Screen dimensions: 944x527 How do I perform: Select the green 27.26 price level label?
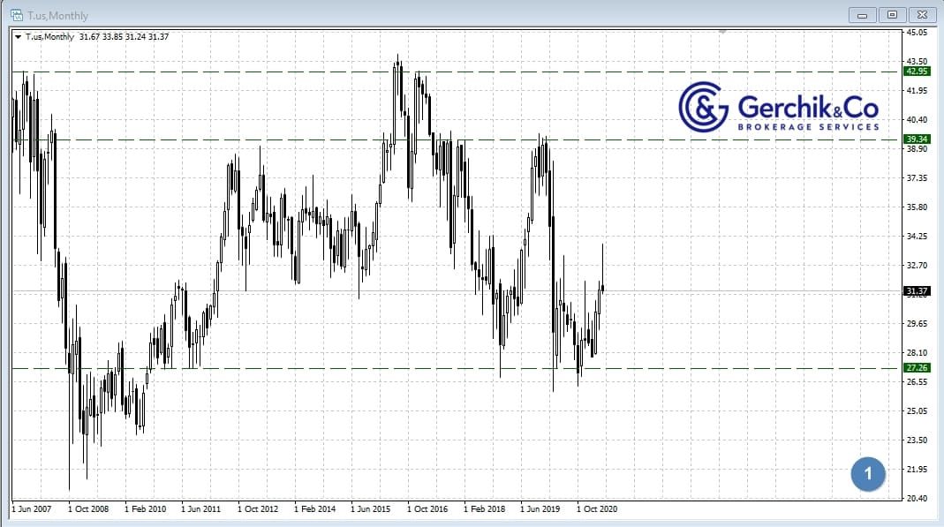pos(917,368)
